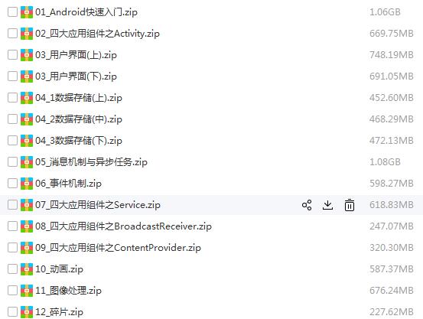
Task: Tick the 04_2数据存储(中).zip checkbox
Action: coord(12,119)
